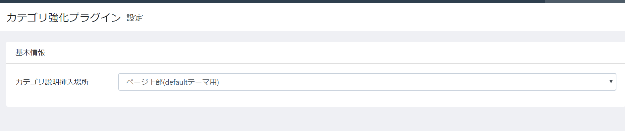This screenshot has width=625, height=131.
Task: Click the プラグイン part of the heading
Action: pos(95,18)
